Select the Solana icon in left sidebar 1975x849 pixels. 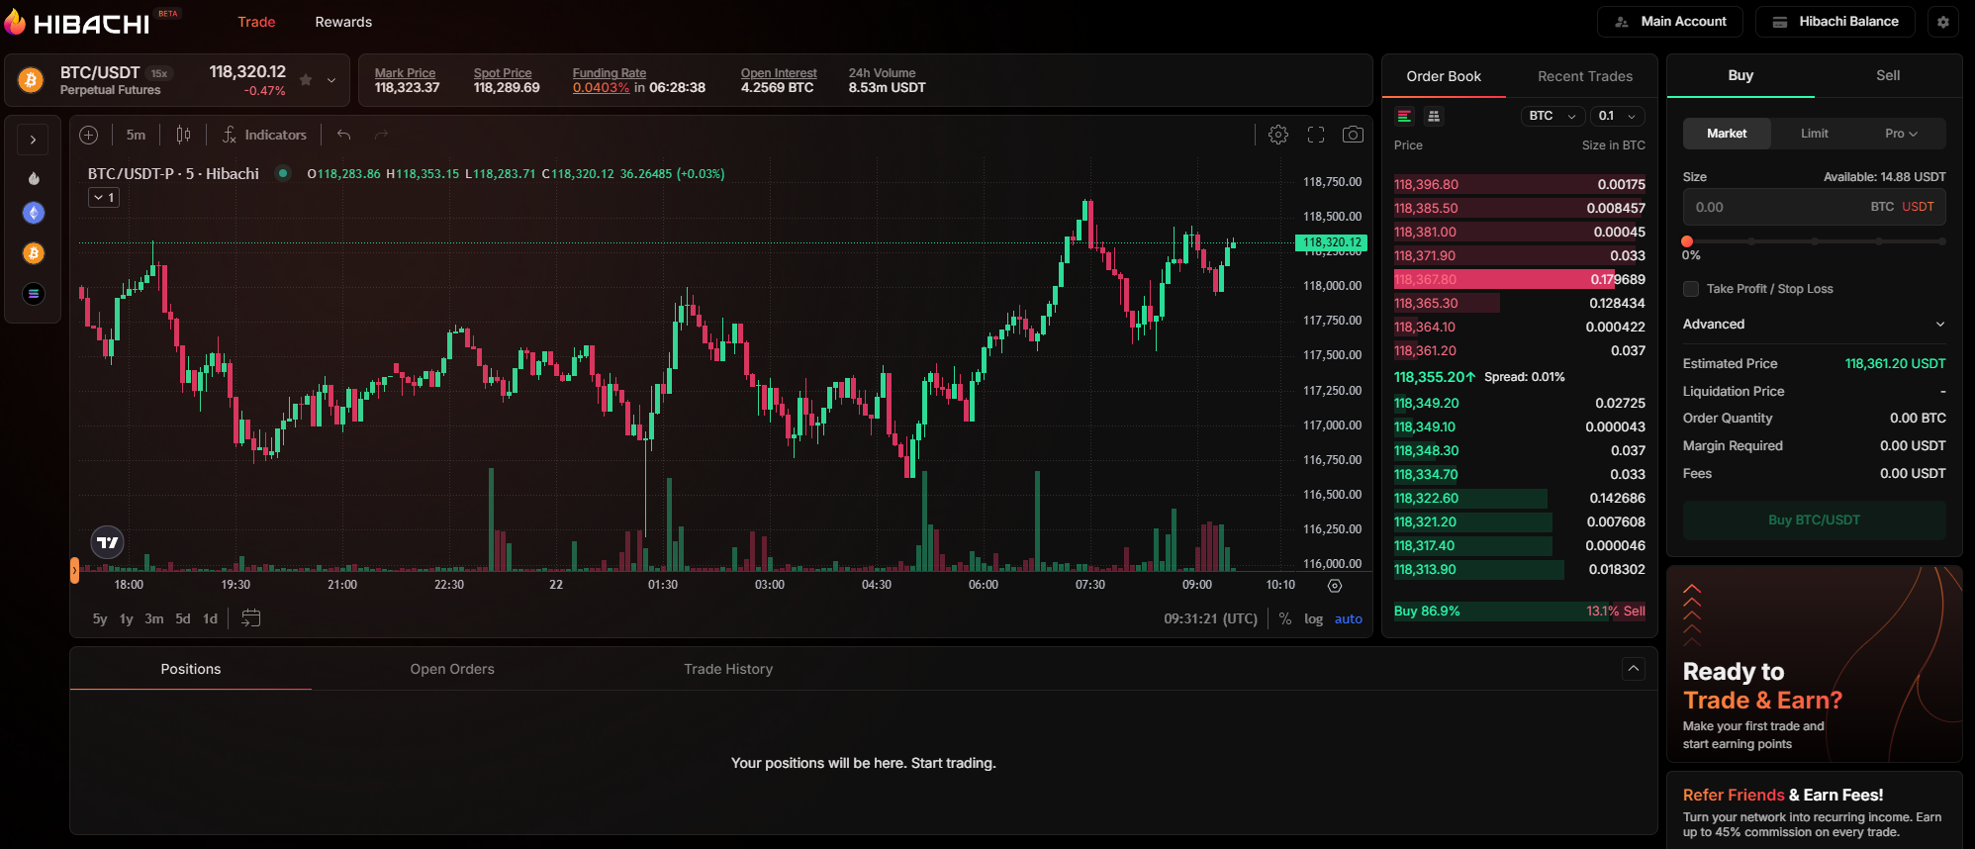point(34,294)
